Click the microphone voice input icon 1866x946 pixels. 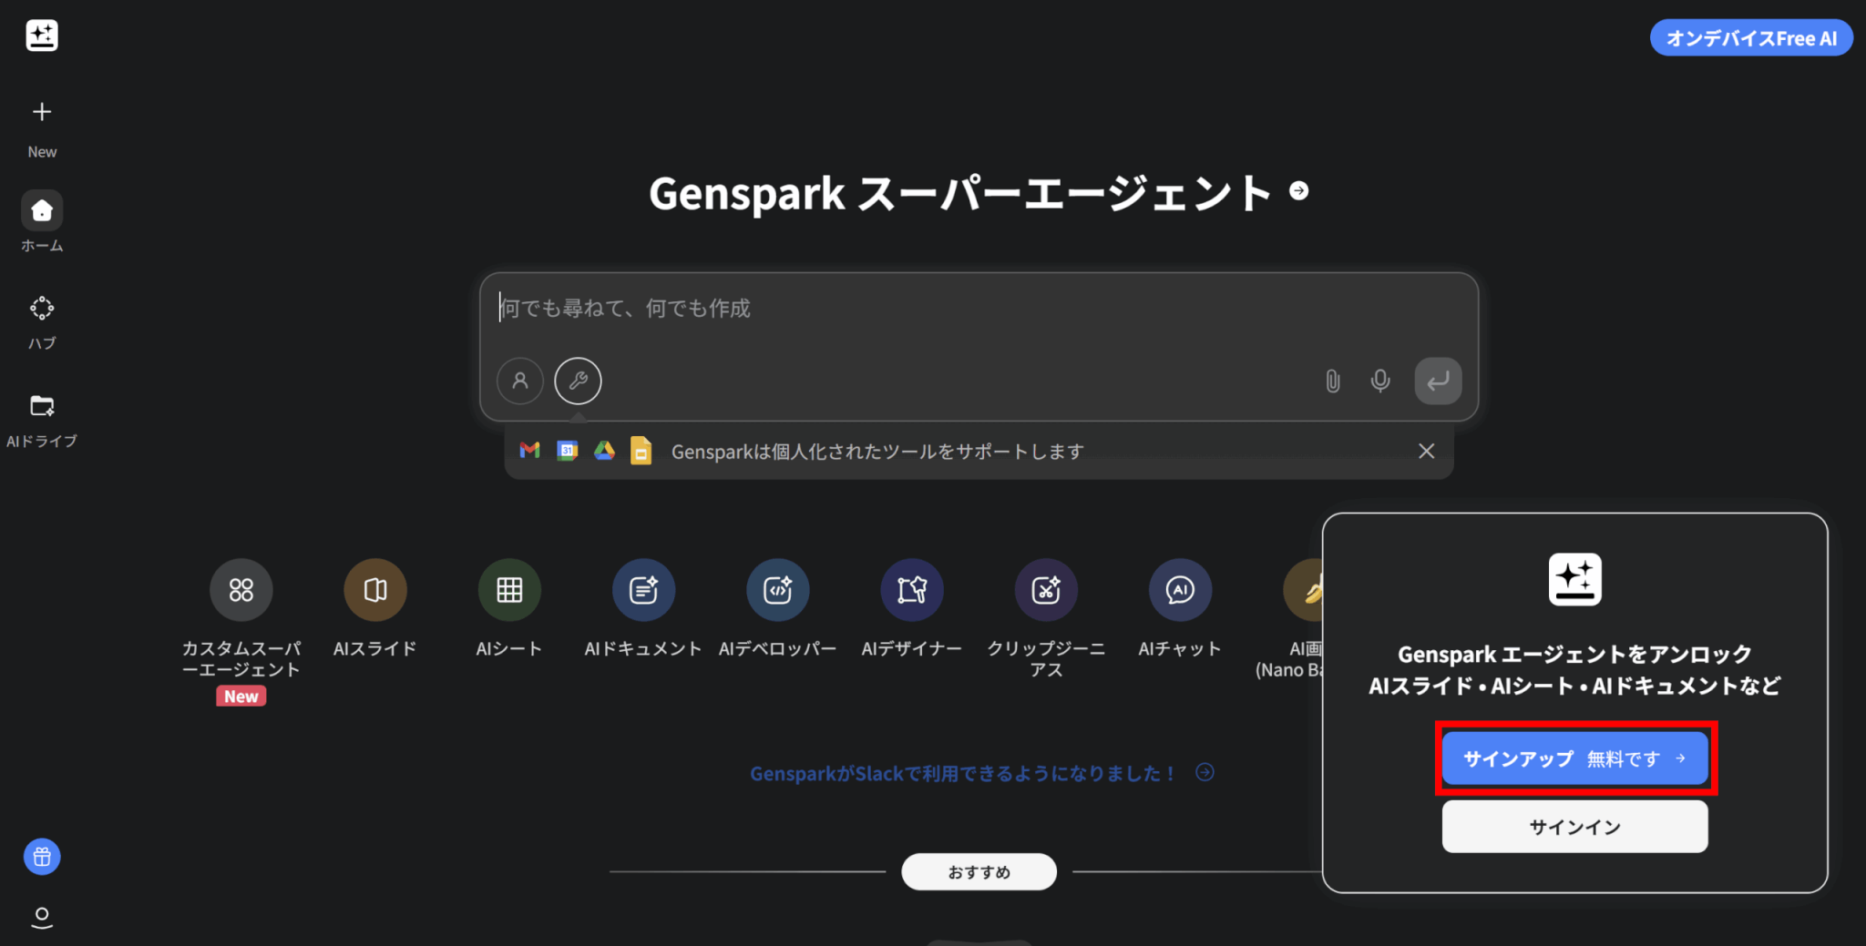[x=1380, y=381]
